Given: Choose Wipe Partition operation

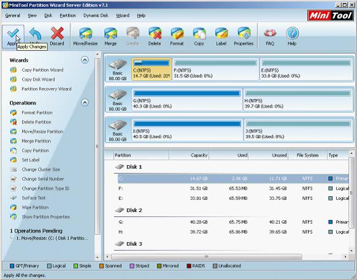Looking at the screenshot, I should [x=35, y=207].
